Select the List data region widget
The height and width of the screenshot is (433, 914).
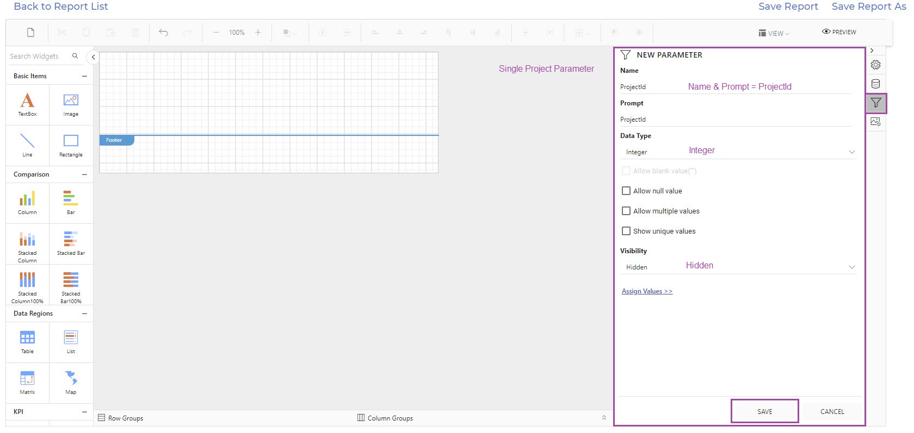(71, 342)
